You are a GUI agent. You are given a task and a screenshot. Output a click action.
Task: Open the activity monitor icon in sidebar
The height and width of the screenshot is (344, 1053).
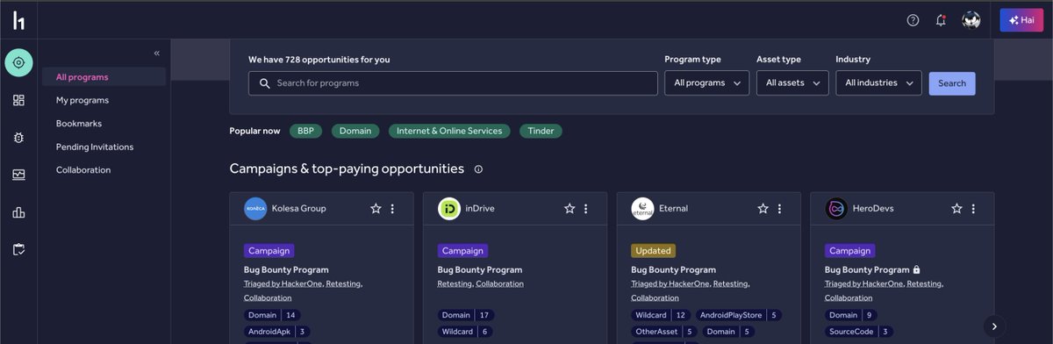(x=18, y=175)
